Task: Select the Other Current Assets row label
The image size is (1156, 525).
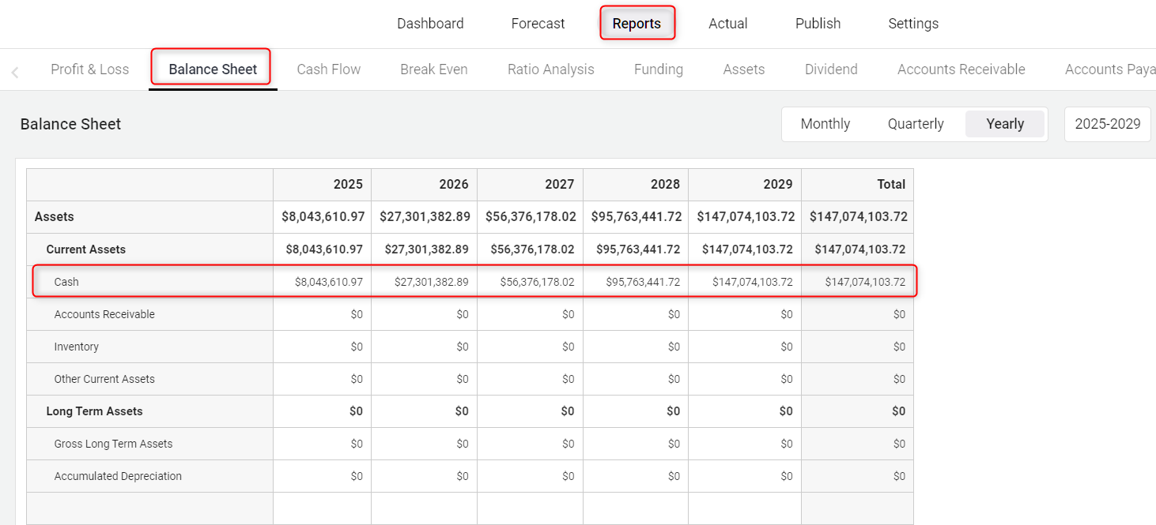Action: point(104,379)
